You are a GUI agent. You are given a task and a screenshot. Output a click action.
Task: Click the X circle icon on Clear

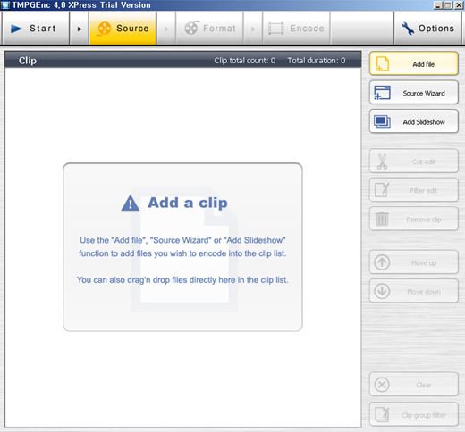pos(382,385)
